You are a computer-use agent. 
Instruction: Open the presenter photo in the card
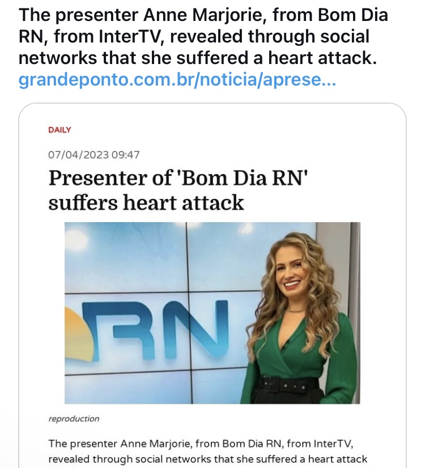tap(212, 313)
